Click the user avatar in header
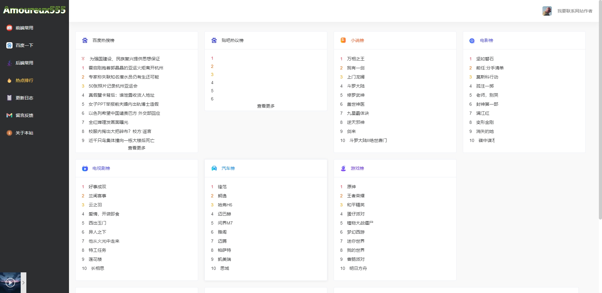 tap(547, 11)
